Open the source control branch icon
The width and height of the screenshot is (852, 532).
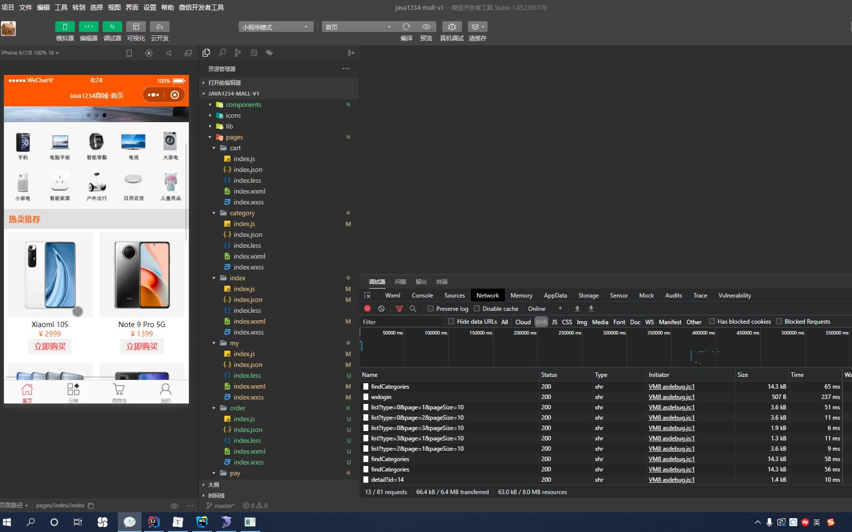[x=238, y=53]
